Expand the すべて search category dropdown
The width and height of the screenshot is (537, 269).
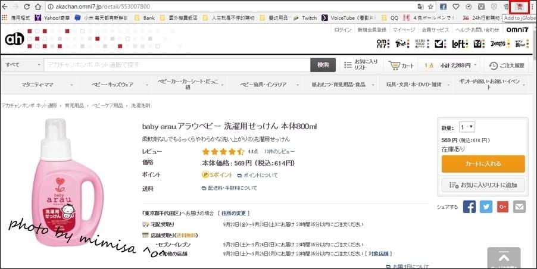click(x=23, y=65)
